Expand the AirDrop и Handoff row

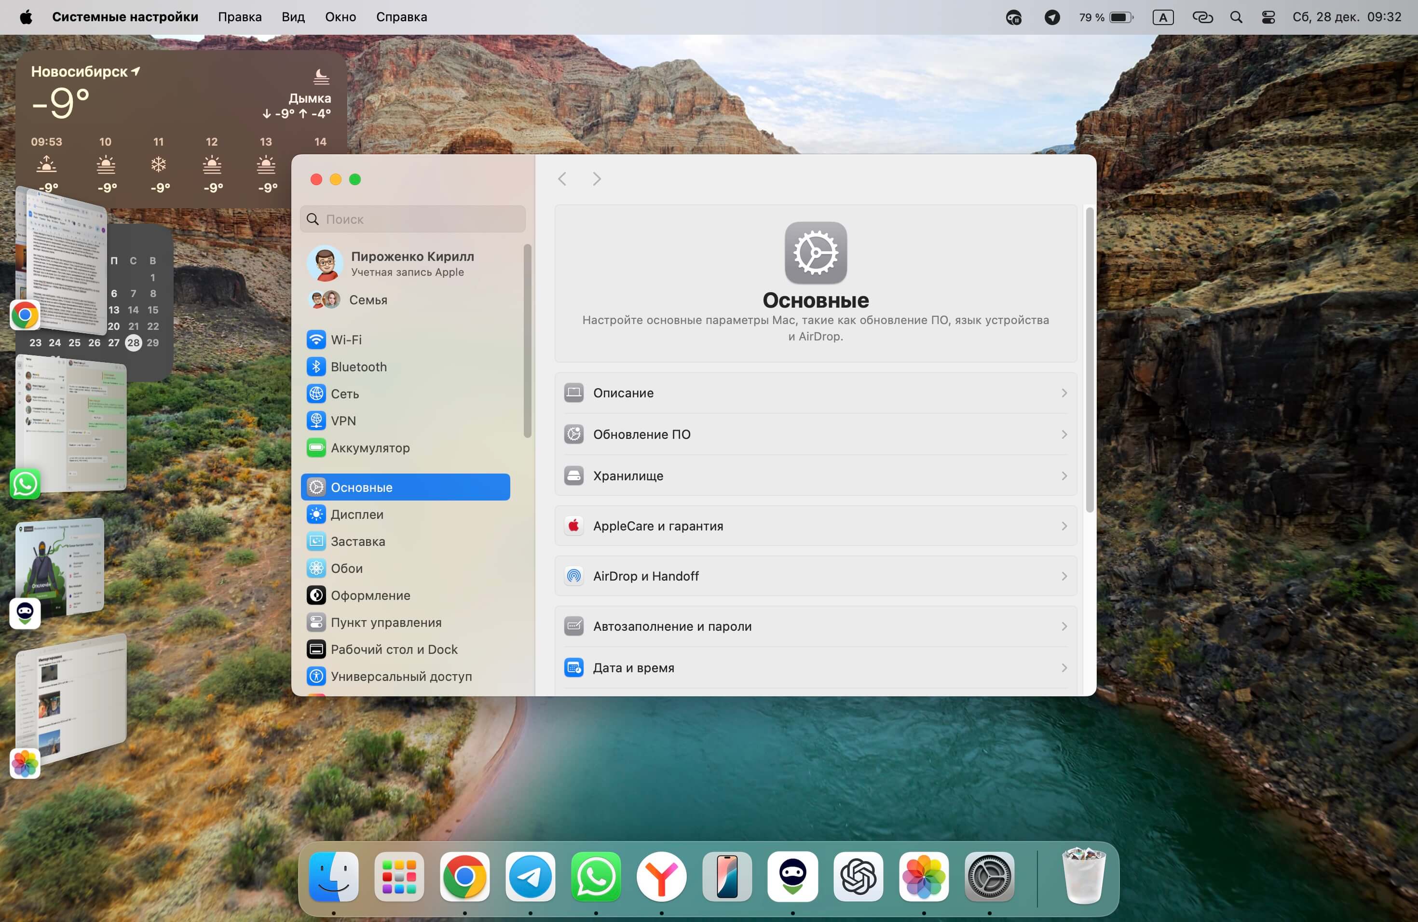pyautogui.click(x=815, y=576)
